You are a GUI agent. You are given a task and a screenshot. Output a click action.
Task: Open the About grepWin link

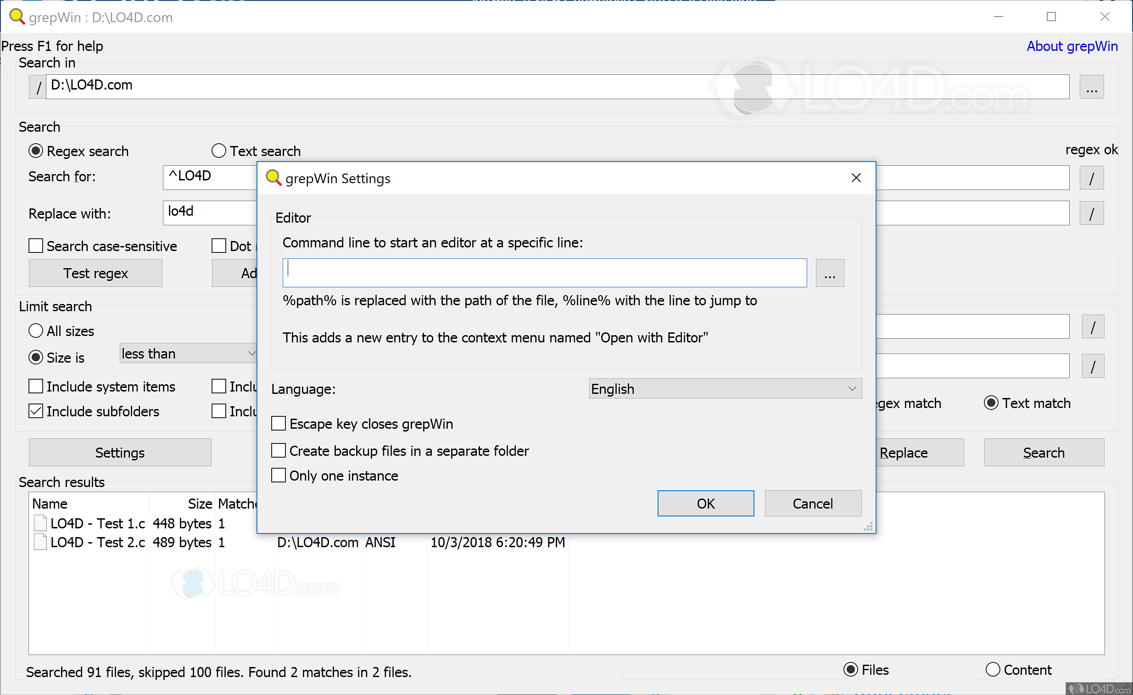click(1072, 46)
